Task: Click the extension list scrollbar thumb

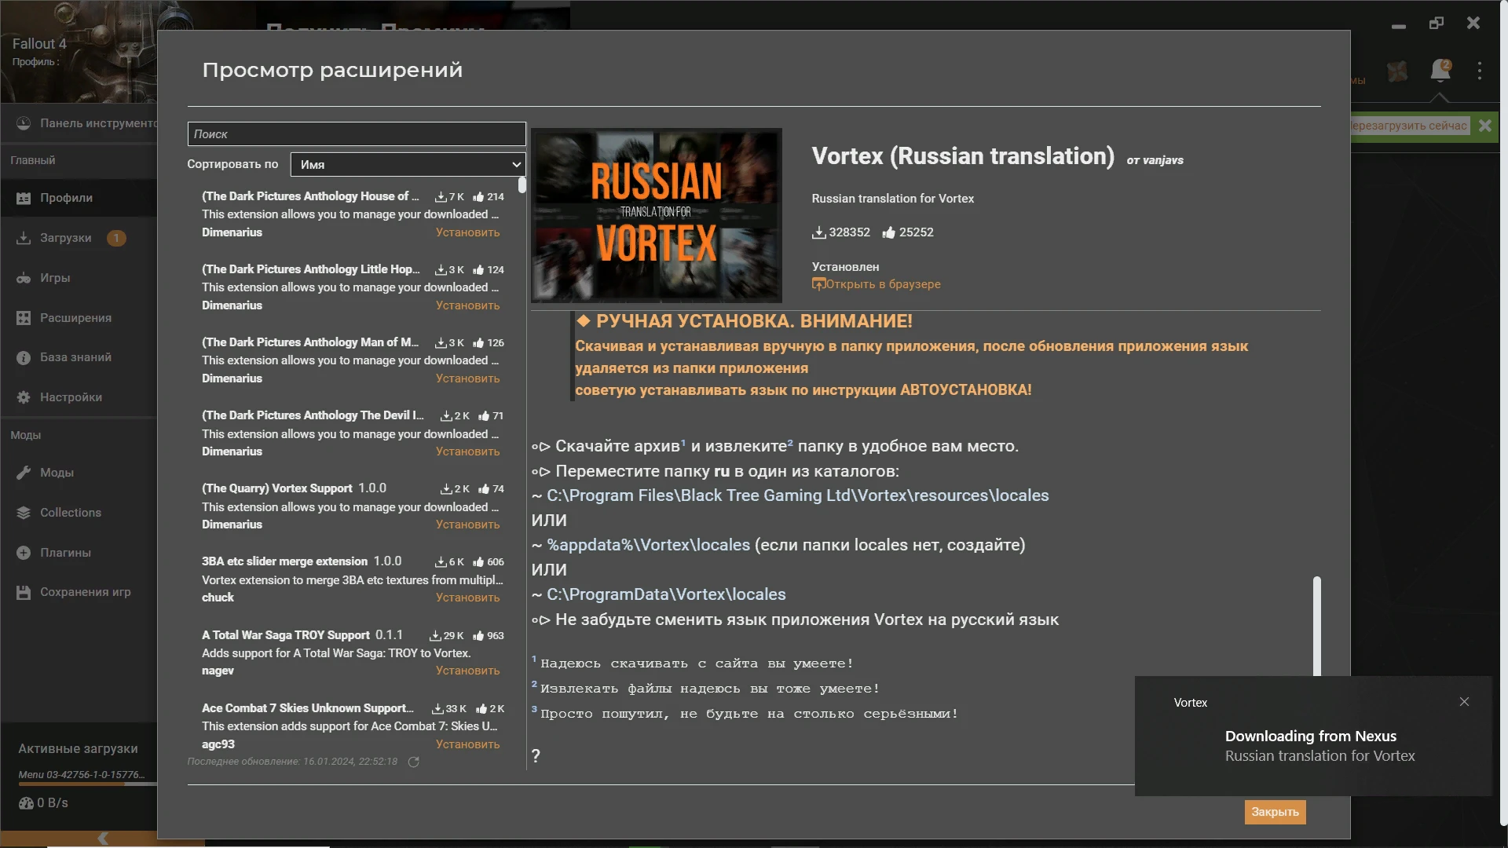Action: [522, 186]
